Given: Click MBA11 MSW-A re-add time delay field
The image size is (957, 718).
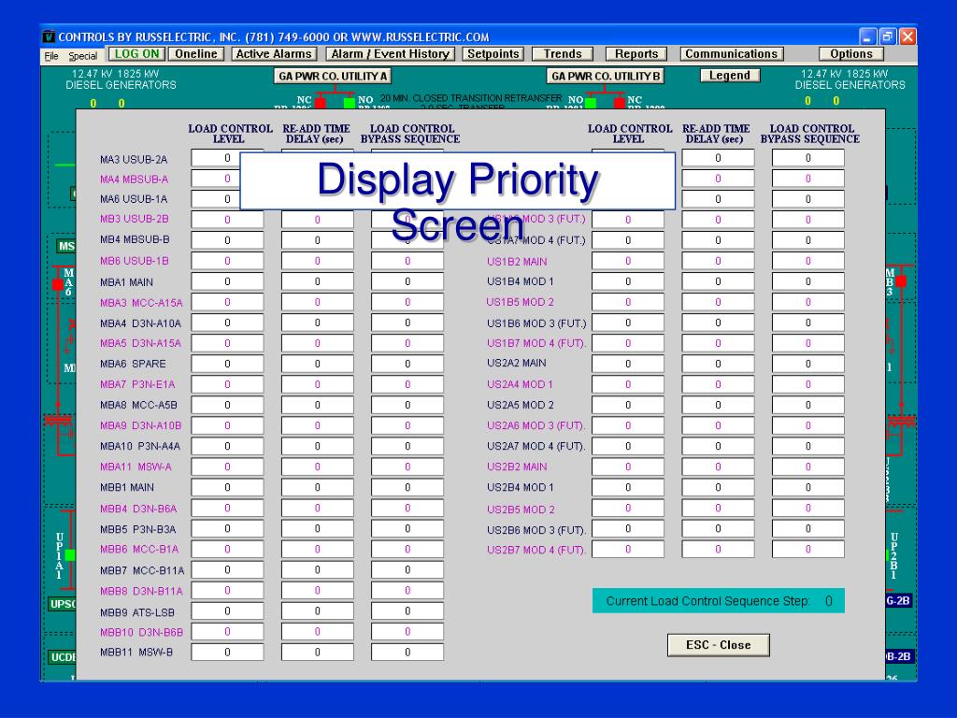Looking at the screenshot, I should [x=318, y=467].
